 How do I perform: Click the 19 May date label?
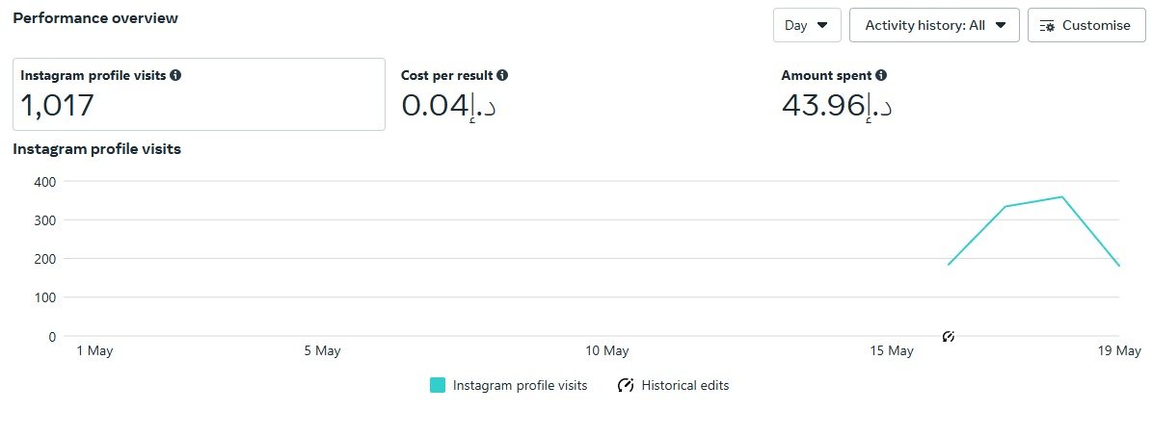[1121, 351]
